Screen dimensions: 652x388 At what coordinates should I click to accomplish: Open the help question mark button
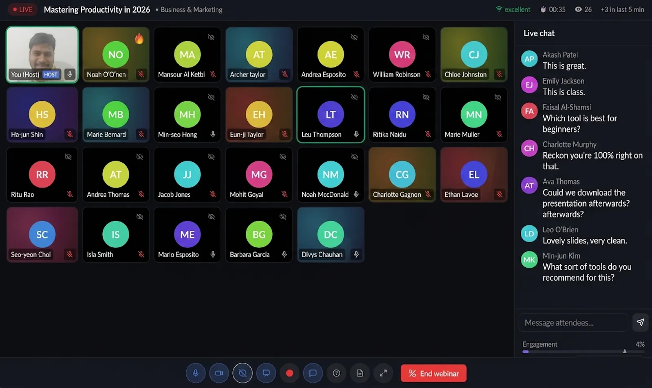[336, 373]
